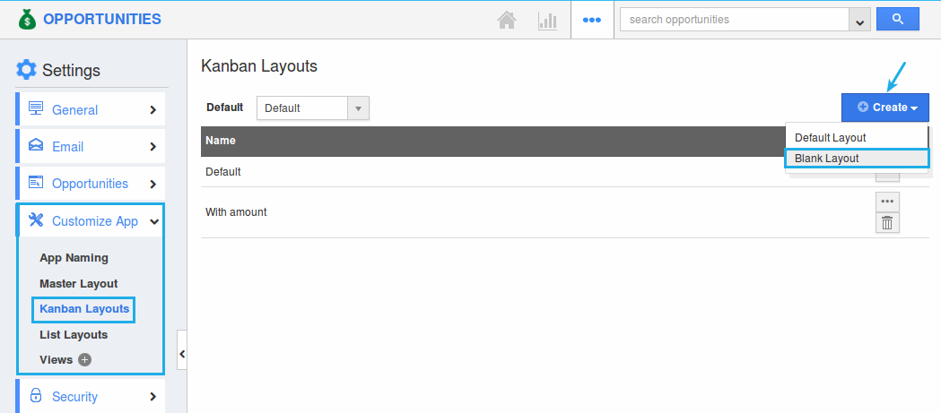Open Kanban Layouts settings
The height and width of the screenshot is (413, 941).
84,309
